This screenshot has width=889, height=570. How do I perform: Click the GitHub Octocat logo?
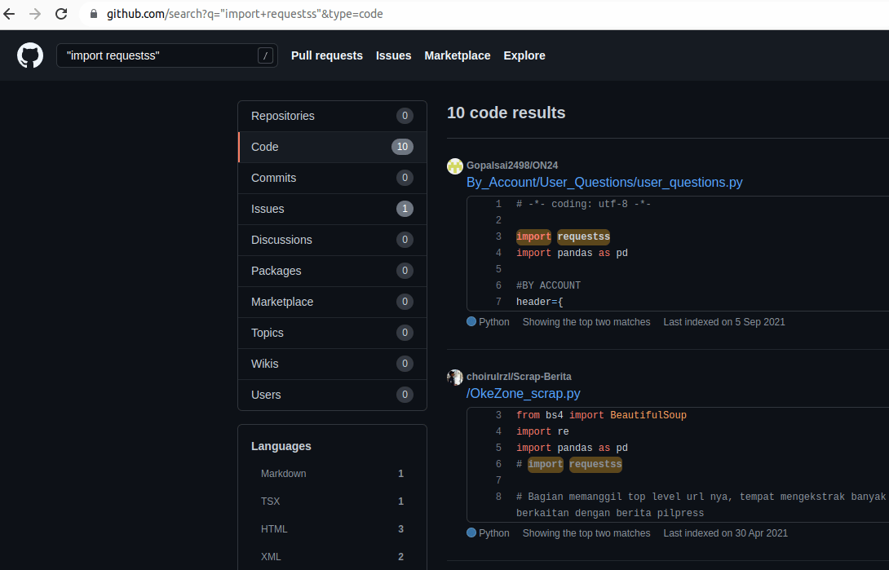coord(30,55)
